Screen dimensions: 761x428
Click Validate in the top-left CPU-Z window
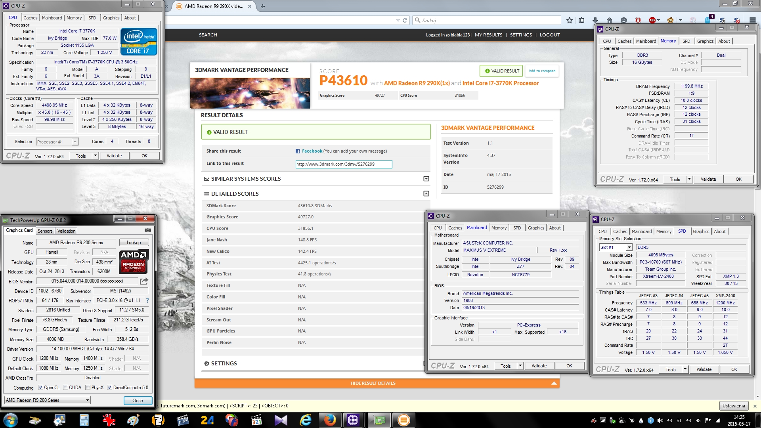click(114, 156)
